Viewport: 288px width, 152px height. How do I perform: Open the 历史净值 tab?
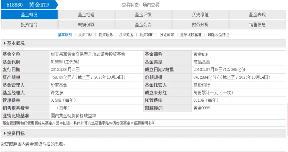point(200,15)
